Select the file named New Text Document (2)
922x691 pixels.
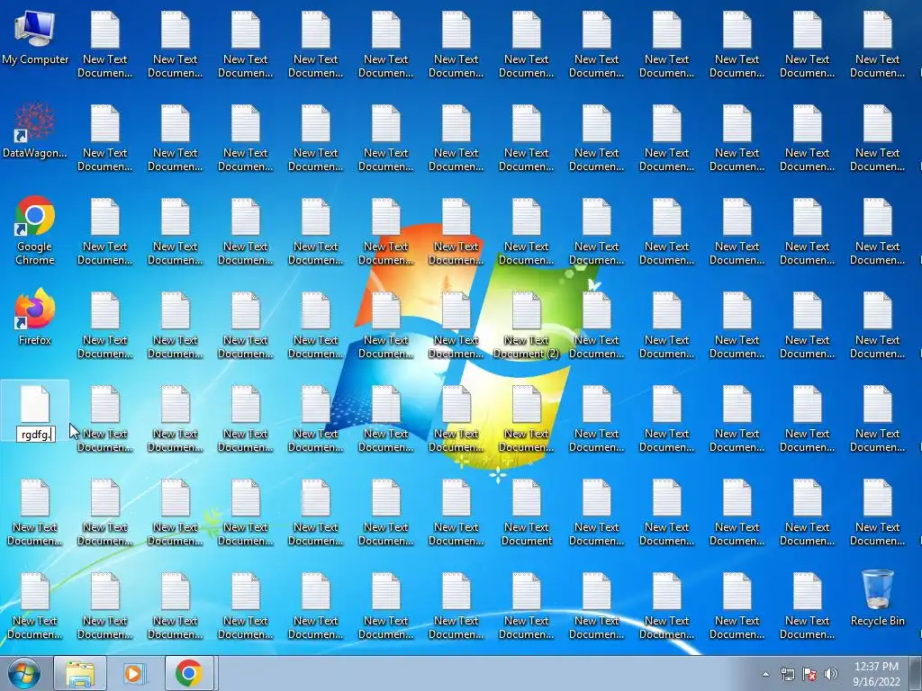point(526,326)
